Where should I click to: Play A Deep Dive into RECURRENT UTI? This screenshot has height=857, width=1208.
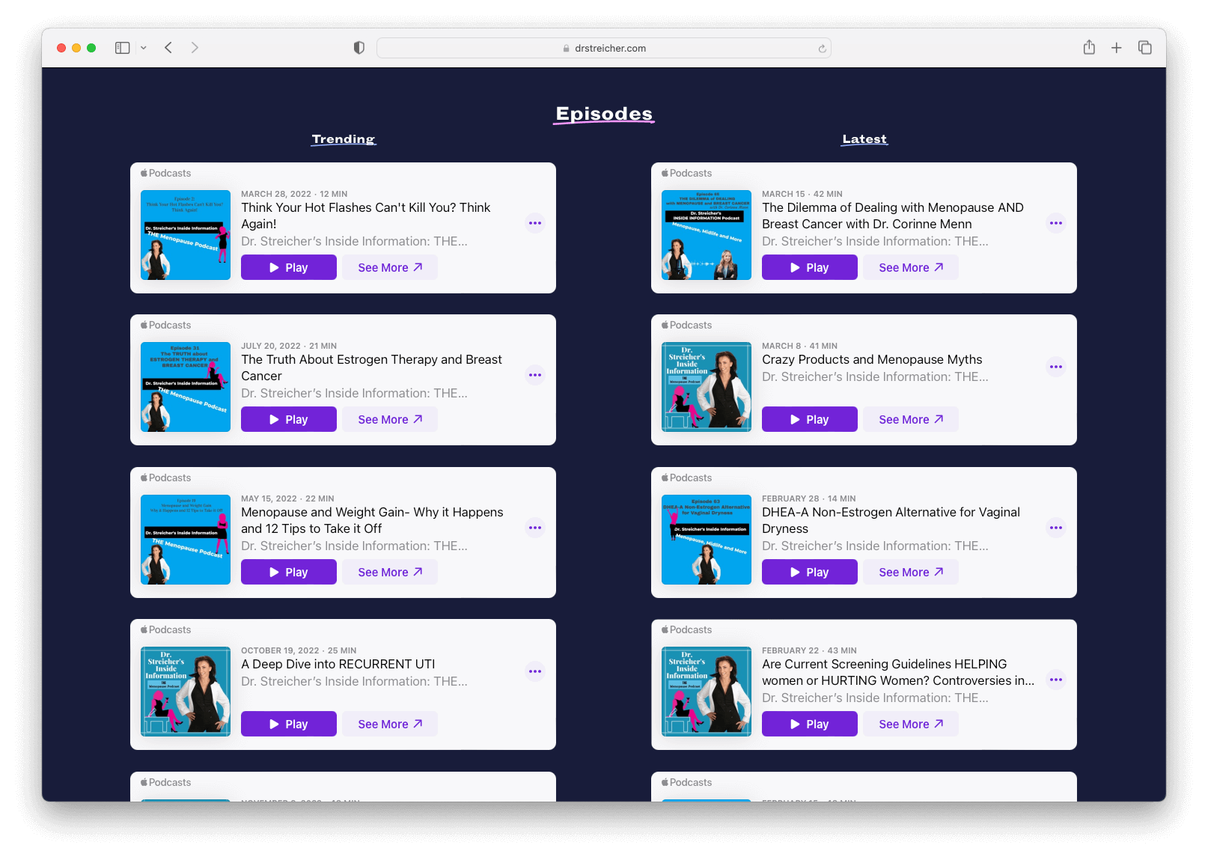(x=289, y=724)
